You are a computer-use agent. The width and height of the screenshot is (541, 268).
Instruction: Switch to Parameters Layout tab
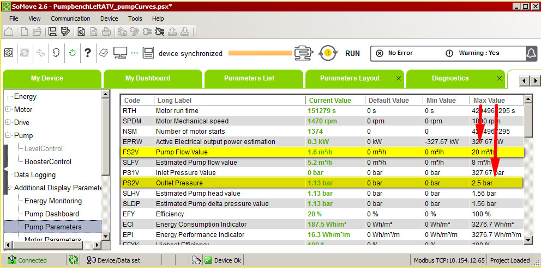pos(354,78)
